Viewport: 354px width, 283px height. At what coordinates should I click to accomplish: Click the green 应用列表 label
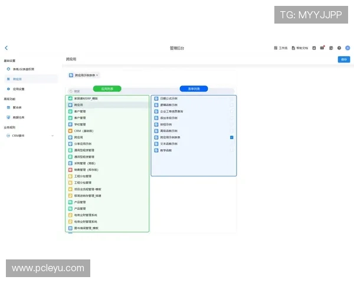(x=107, y=88)
